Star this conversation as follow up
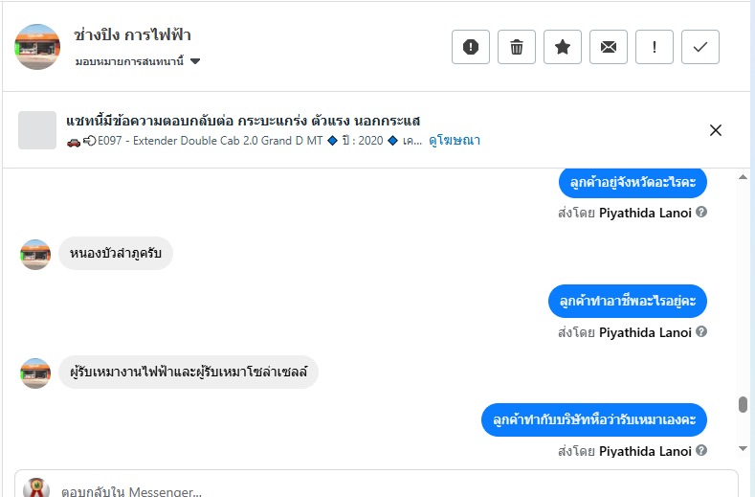Screen dimensions: 755x497 point(563,47)
